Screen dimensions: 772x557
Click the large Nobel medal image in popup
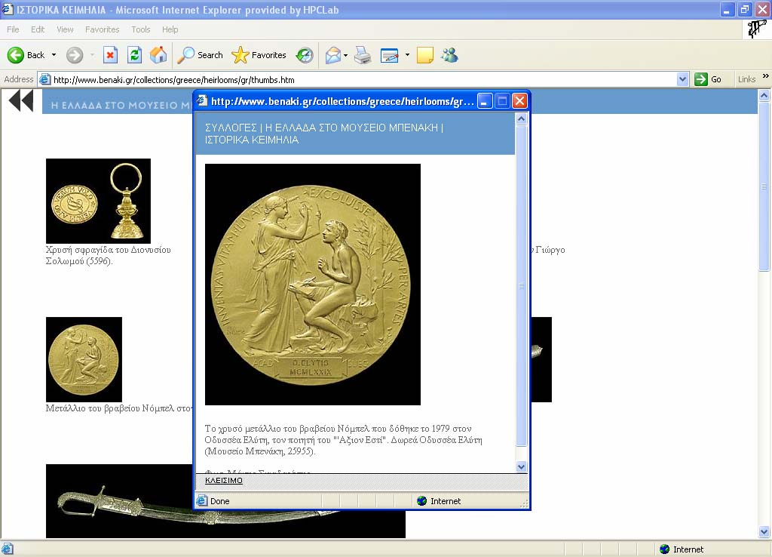313,285
